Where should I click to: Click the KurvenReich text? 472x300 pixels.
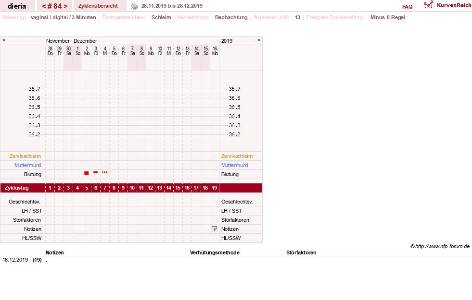coord(454,5)
